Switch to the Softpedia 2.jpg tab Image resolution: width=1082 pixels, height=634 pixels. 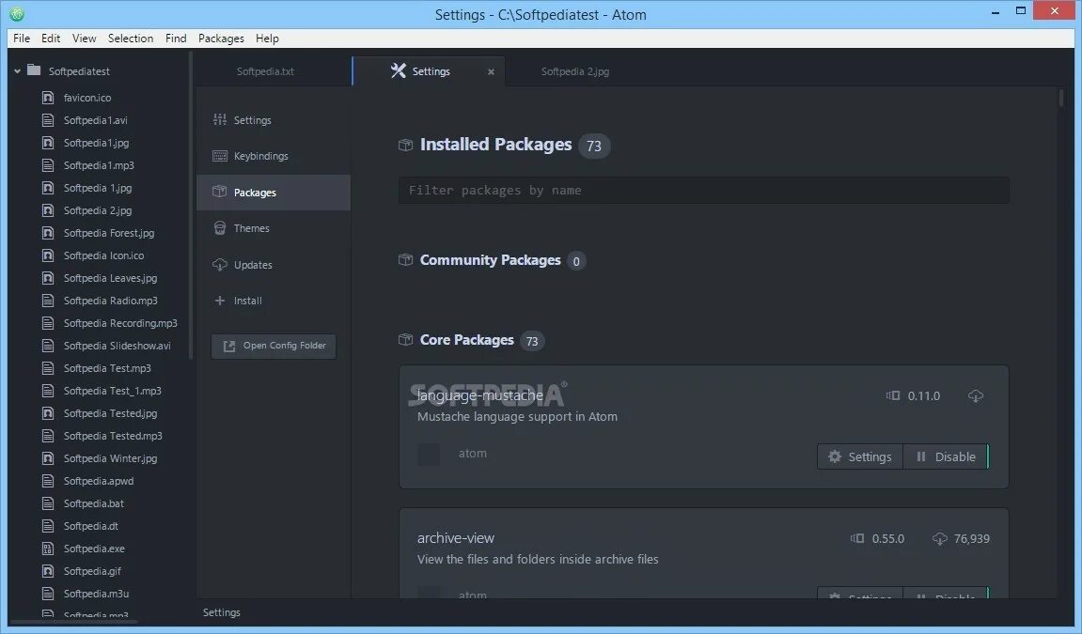coord(575,71)
